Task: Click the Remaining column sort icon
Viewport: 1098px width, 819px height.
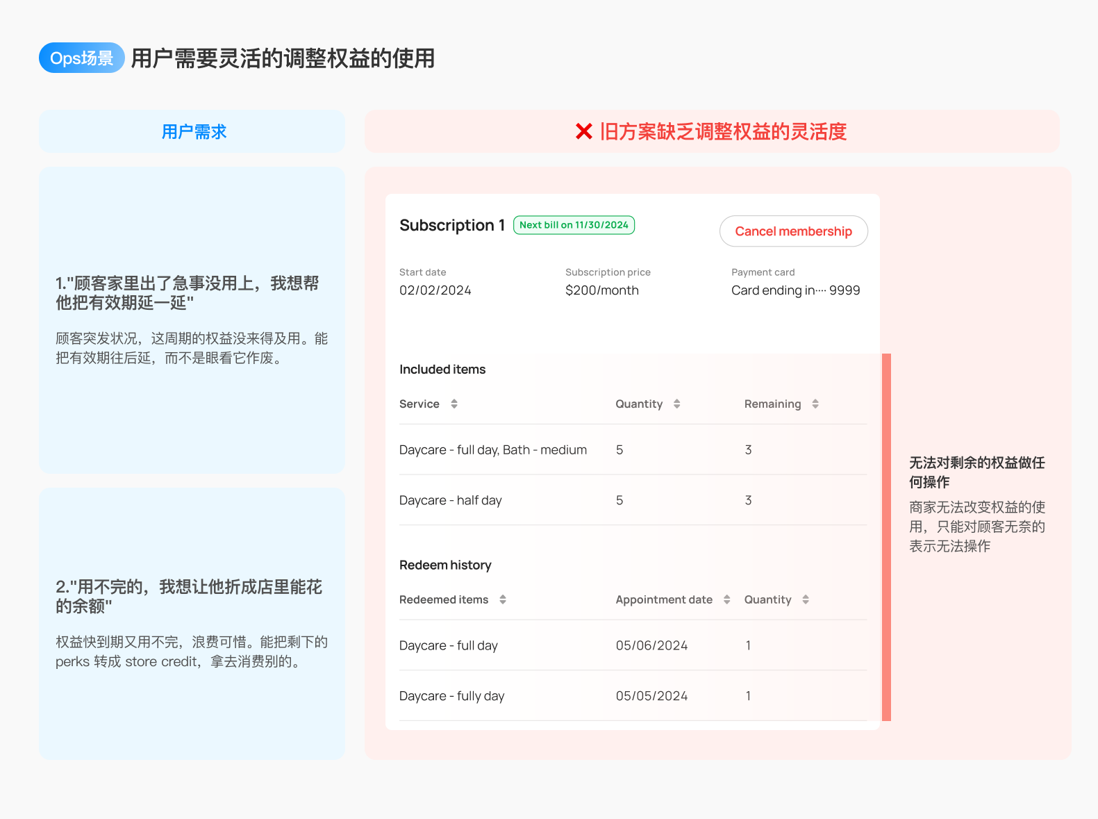Action: coord(815,404)
